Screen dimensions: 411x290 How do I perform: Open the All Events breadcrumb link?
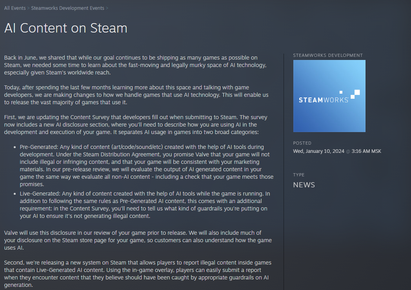coord(15,8)
